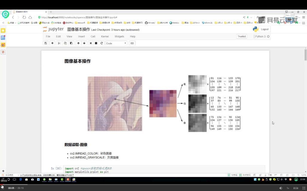Insert a cell below with the plus icon

click(52, 43)
